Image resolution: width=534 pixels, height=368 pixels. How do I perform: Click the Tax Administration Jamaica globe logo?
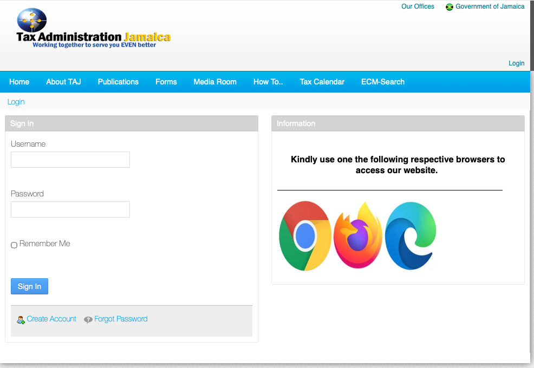click(x=31, y=20)
